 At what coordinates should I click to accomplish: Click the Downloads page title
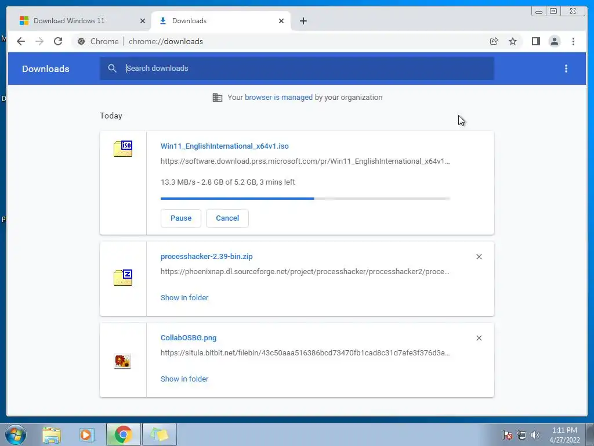tap(46, 69)
